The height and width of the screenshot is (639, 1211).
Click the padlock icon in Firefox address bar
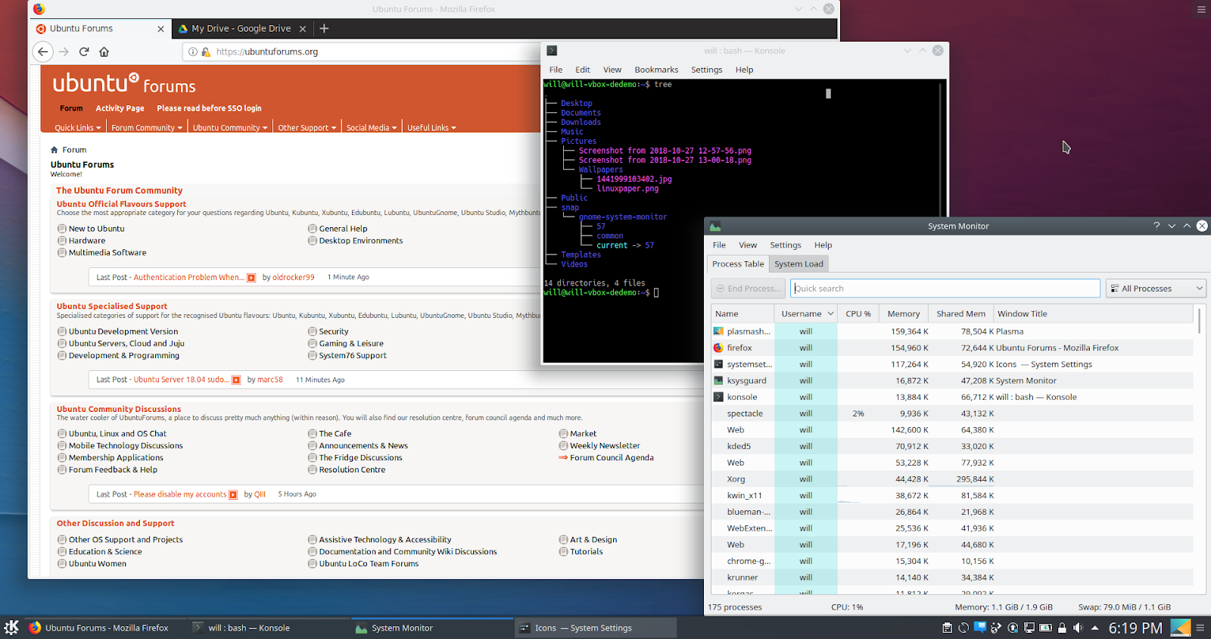(x=206, y=51)
